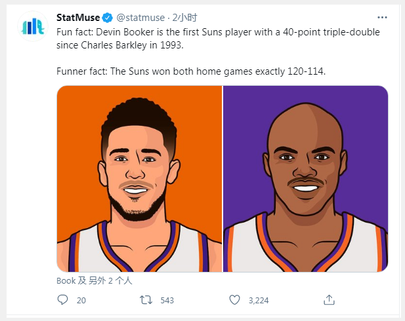Click the tagged name "Book" below images
Viewport: 405px width, 321px height.
point(66,280)
